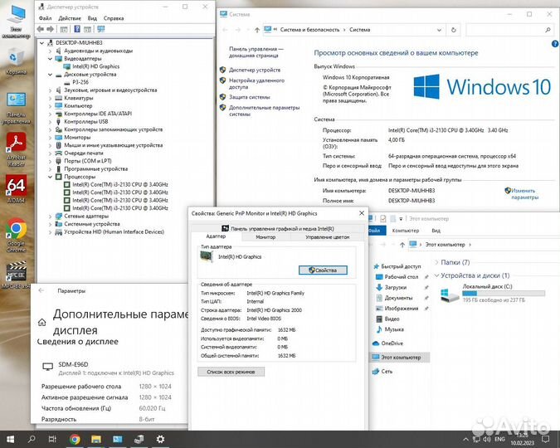Viewport: 560px width, 448px height.
Task: Select Сеть in explorer sidebar
Action: click(387, 372)
